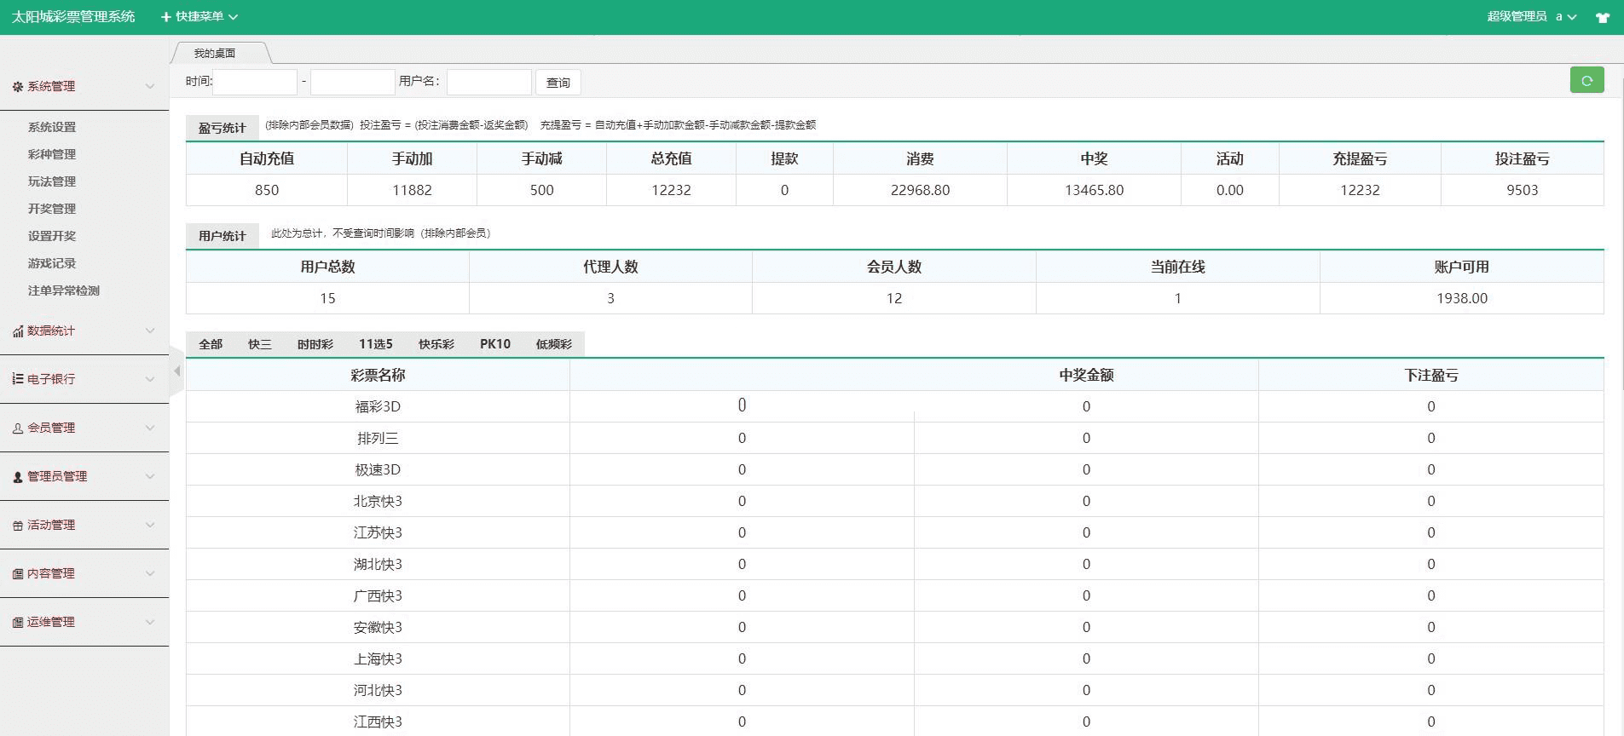Image resolution: width=1624 pixels, height=736 pixels.
Task: Open 彩种管理 in the sidebar
Action: [x=52, y=154]
